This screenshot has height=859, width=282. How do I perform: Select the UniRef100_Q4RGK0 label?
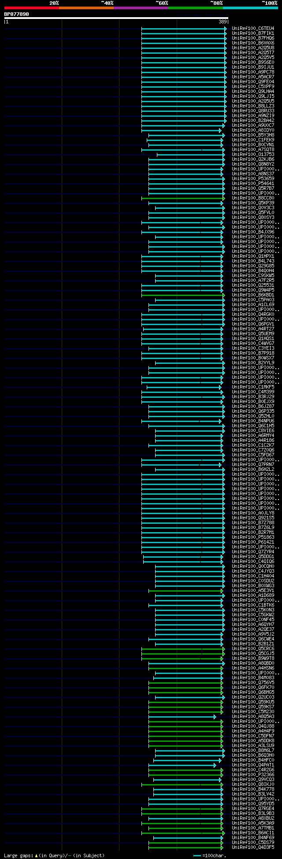(x=253, y=315)
